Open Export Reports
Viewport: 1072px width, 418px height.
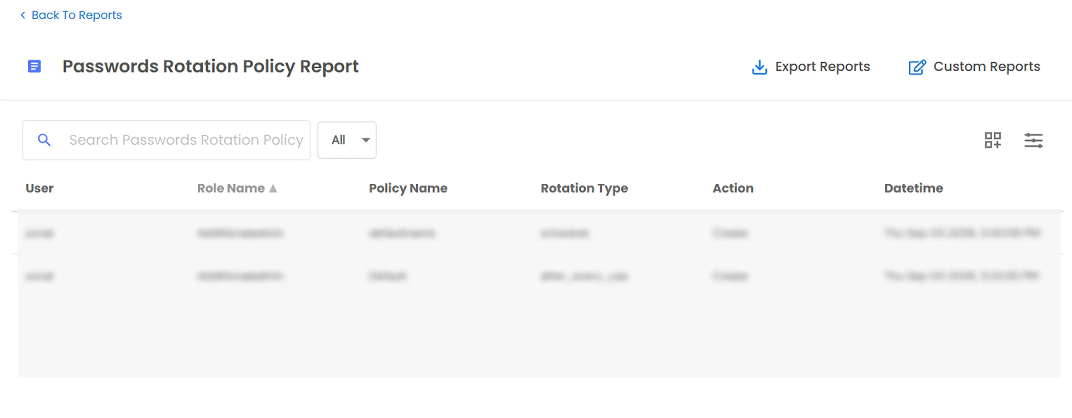pyautogui.click(x=811, y=67)
